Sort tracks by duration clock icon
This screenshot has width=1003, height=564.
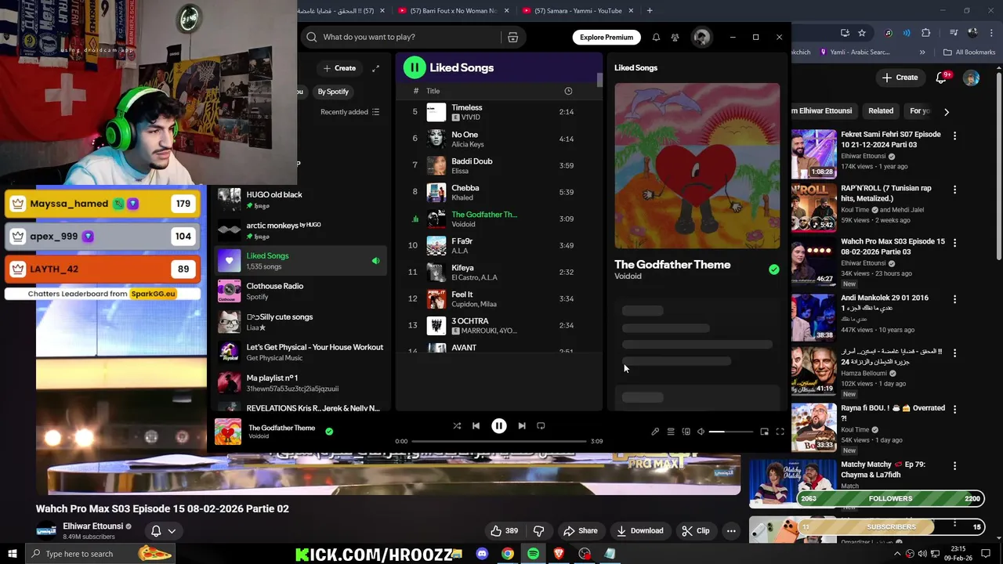568,91
